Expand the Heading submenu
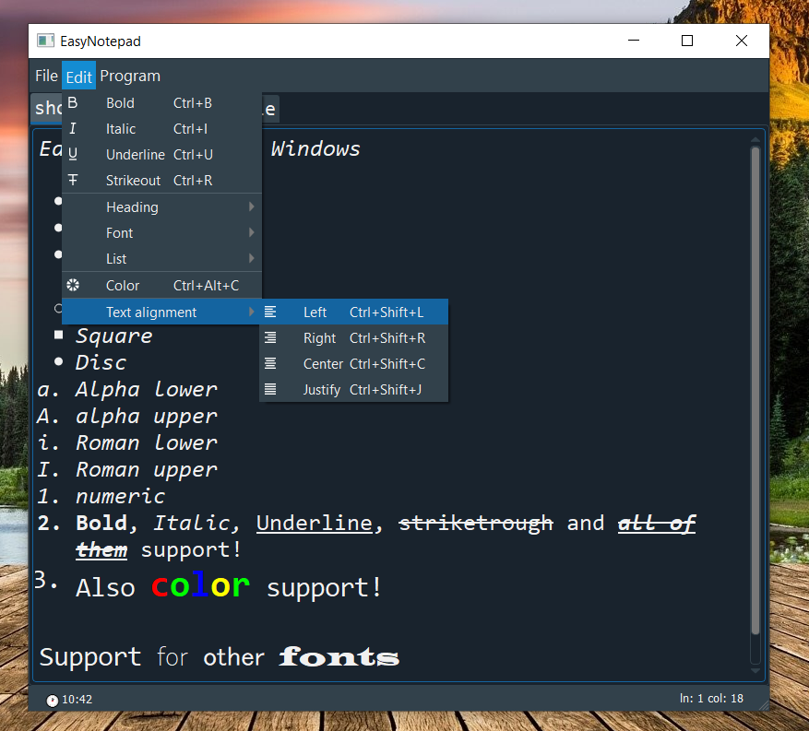The height and width of the screenshot is (731, 809). [x=251, y=207]
